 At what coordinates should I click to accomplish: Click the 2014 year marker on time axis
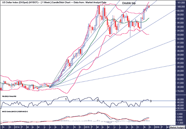(x=17, y=127)
